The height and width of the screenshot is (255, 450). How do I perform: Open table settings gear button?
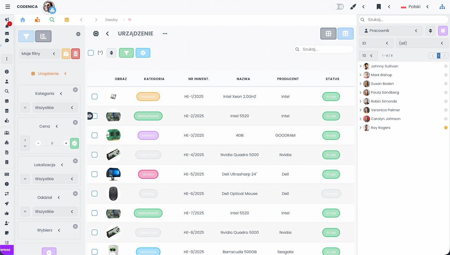[143, 53]
